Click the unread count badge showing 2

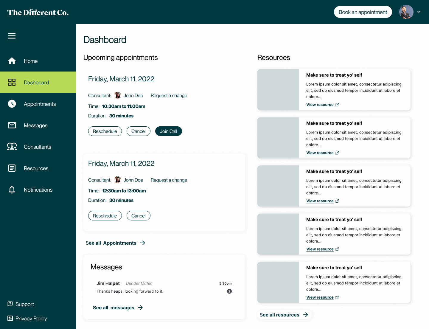coord(229,291)
